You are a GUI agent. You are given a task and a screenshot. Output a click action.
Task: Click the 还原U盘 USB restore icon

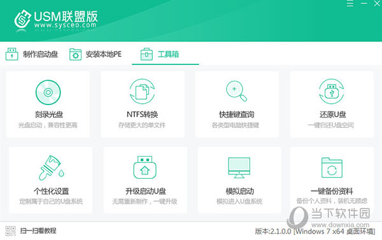pos(332,92)
